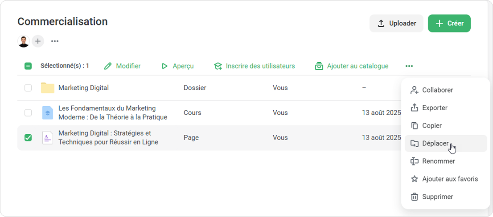
Task: Select the Les Fondamentaux course checkbox
Action: [28, 113]
